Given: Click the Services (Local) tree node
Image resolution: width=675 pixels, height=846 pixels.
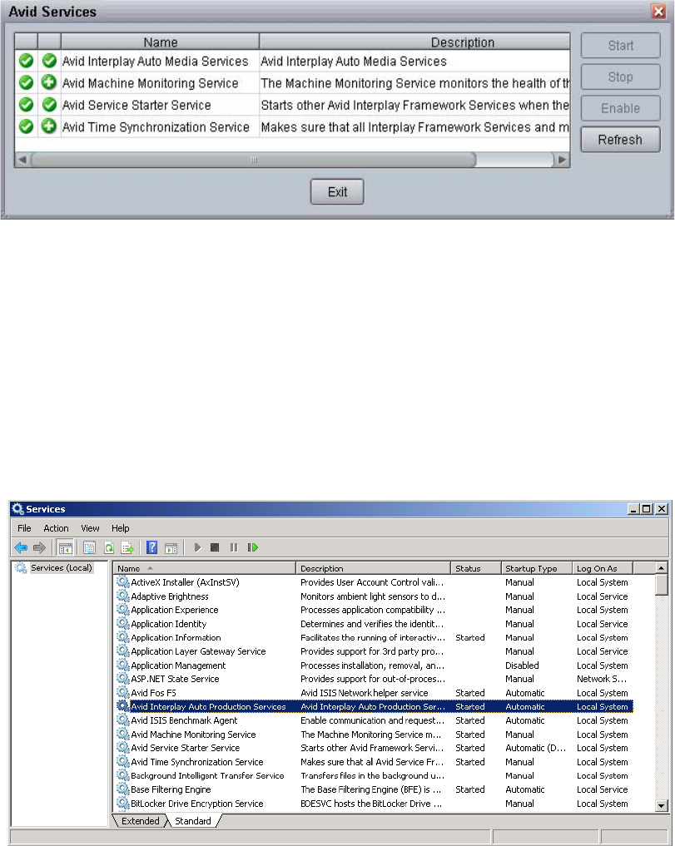Looking at the screenshot, I should [61, 567].
